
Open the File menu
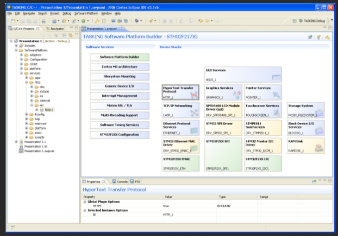tap(9, 13)
